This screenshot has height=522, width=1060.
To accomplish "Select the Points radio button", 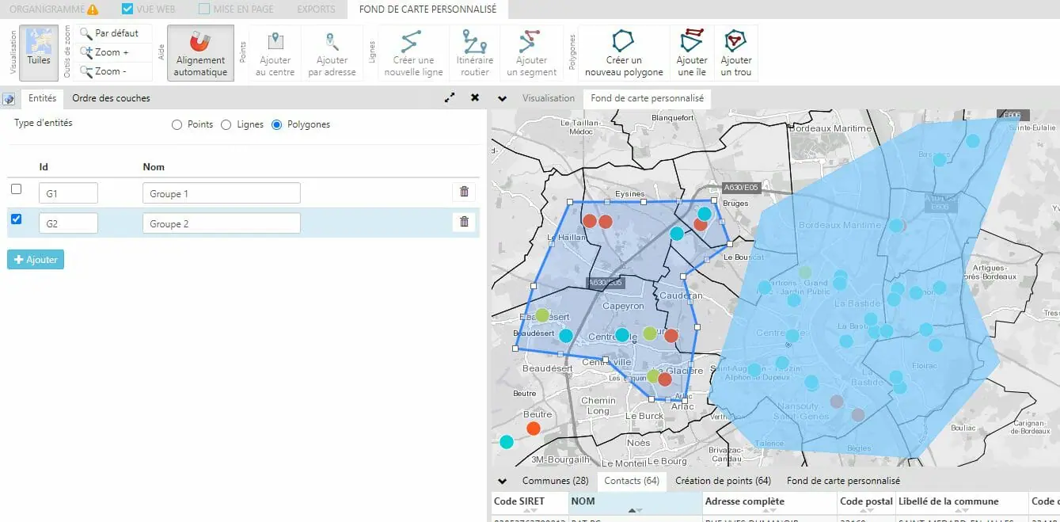I will [177, 125].
